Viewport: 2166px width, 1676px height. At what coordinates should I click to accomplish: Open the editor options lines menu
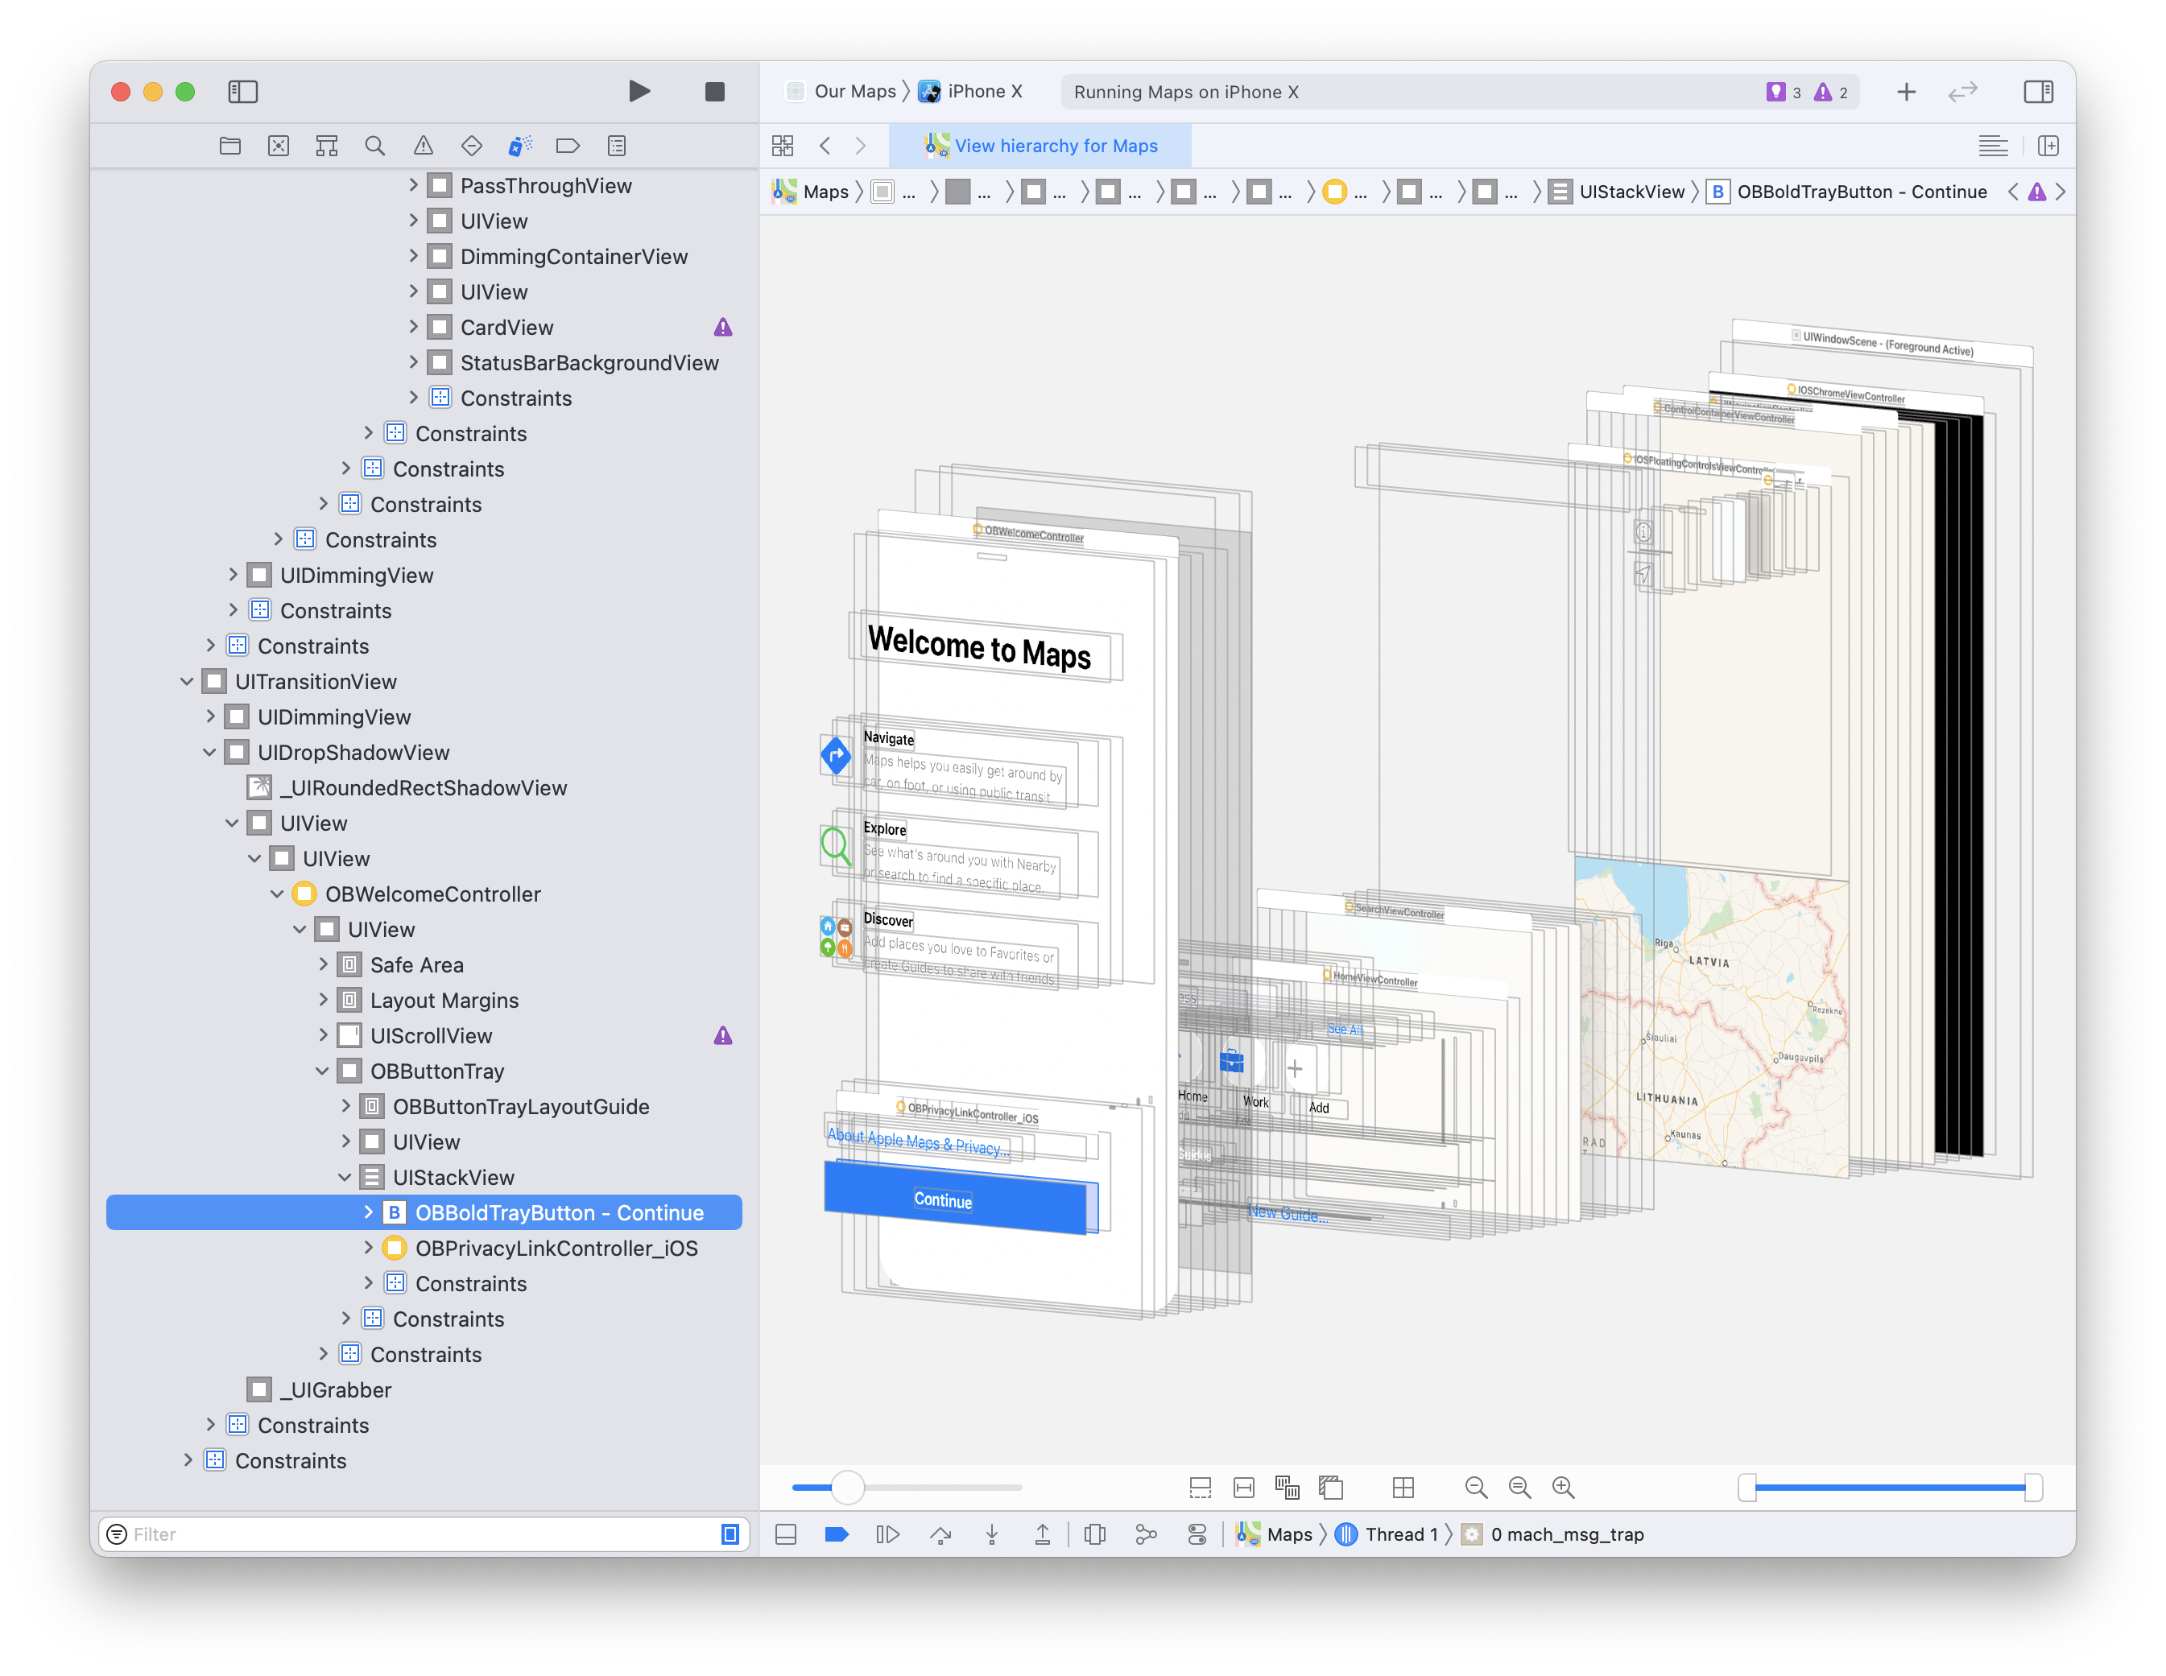click(1992, 146)
